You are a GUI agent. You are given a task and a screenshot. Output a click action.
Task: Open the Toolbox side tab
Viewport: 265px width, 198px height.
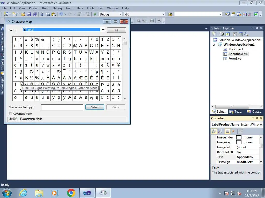(x=2, y=62)
